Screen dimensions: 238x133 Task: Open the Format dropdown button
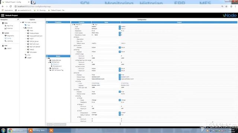pos(120,28)
